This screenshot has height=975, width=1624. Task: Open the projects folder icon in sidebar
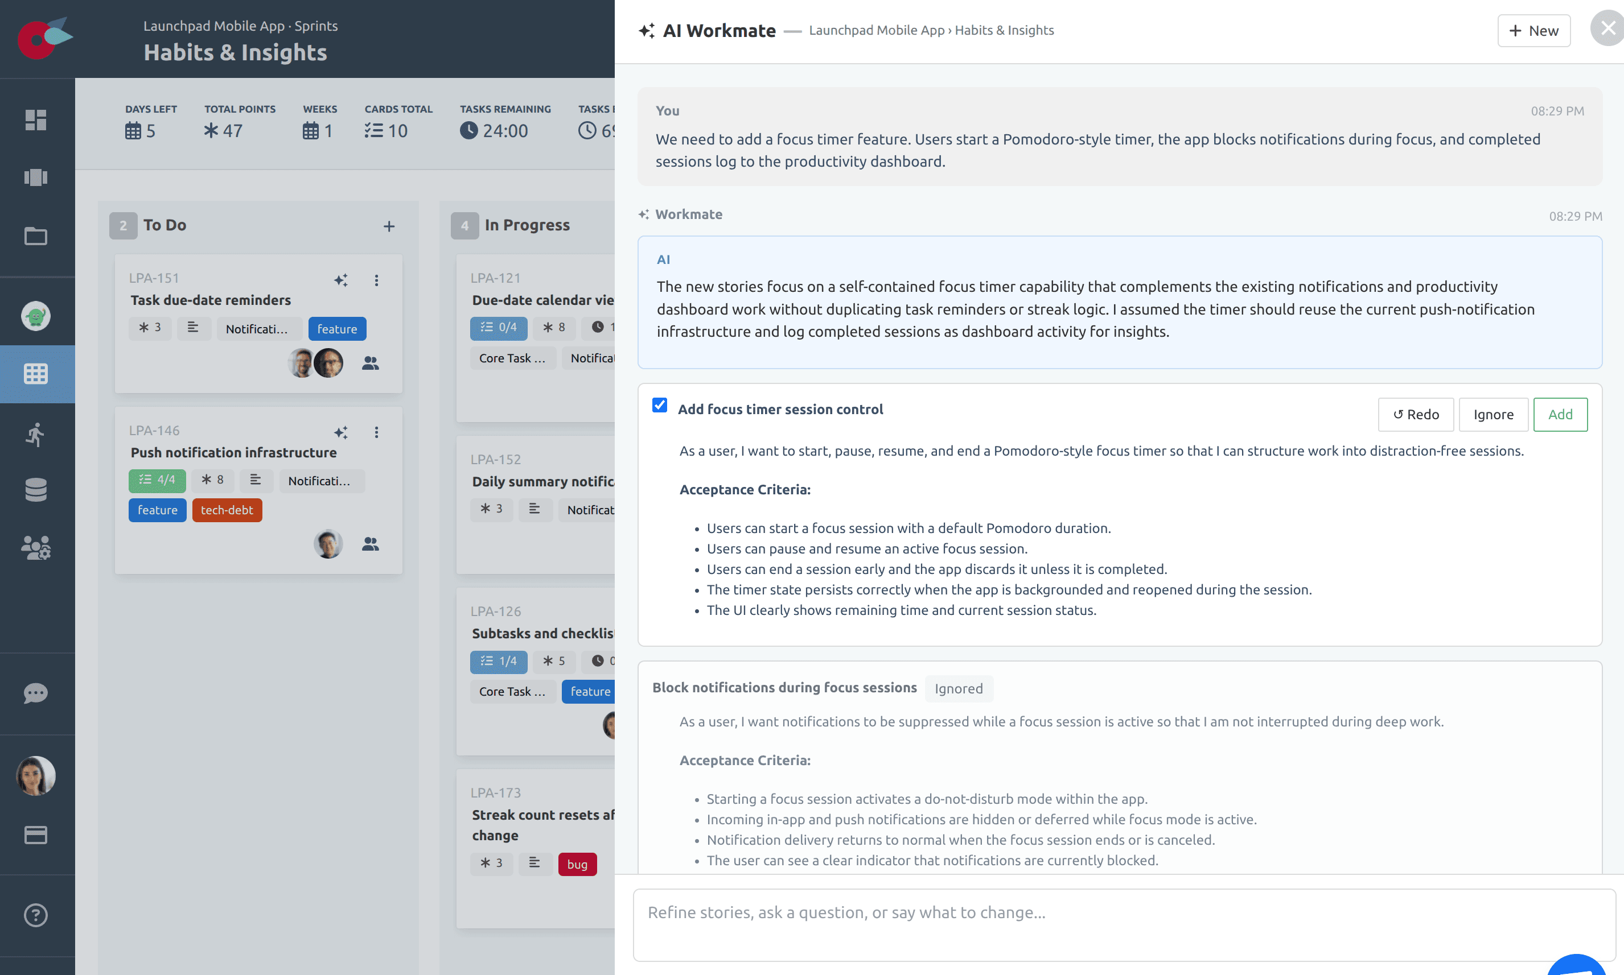coord(36,236)
